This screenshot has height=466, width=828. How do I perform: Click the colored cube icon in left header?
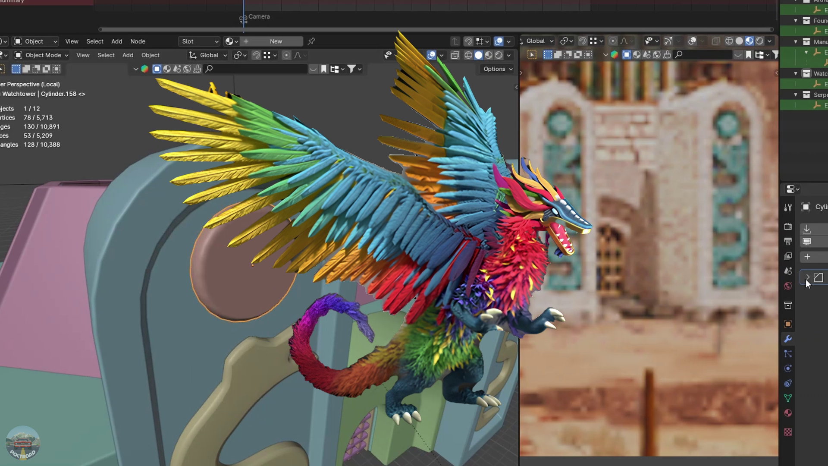coord(145,69)
